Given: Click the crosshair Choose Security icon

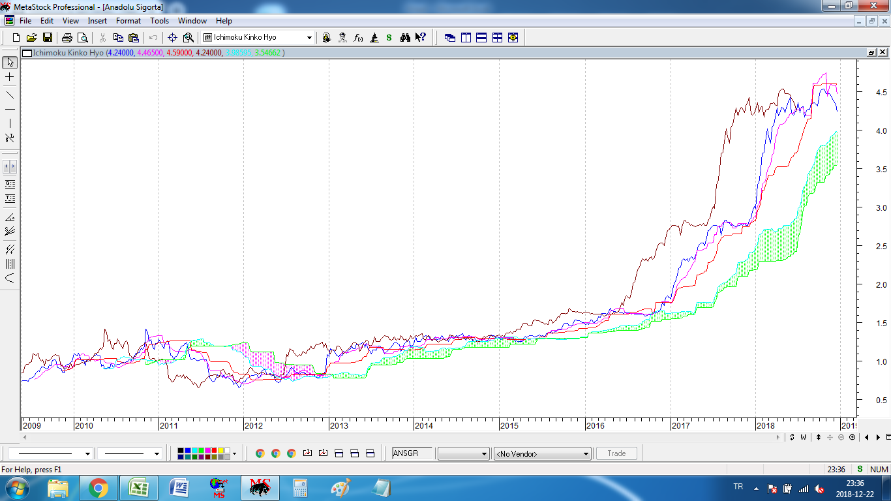Looking at the screenshot, I should pos(173,38).
